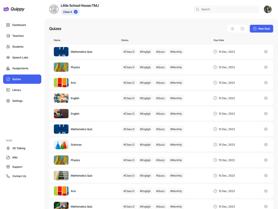Viewport: 278px width, 209px height.
Task: Click the Students people icon
Action: pyautogui.click(x=8, y=47)
